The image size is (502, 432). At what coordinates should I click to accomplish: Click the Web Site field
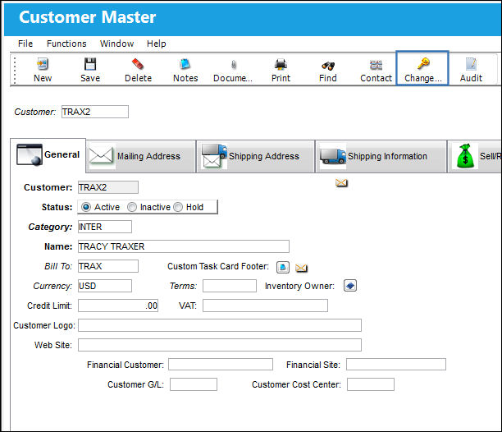(x=220, y=345)
